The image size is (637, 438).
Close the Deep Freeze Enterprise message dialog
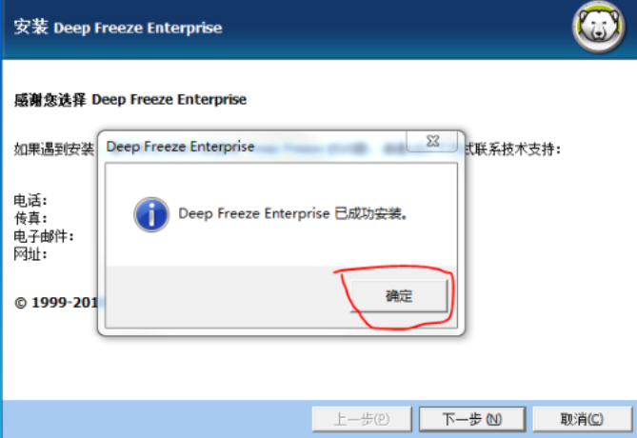pyautogui.click(x=433, y=141)
